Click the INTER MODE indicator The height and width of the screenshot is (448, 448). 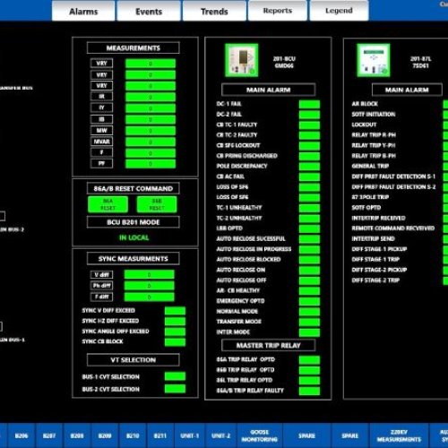click(309, 332)
